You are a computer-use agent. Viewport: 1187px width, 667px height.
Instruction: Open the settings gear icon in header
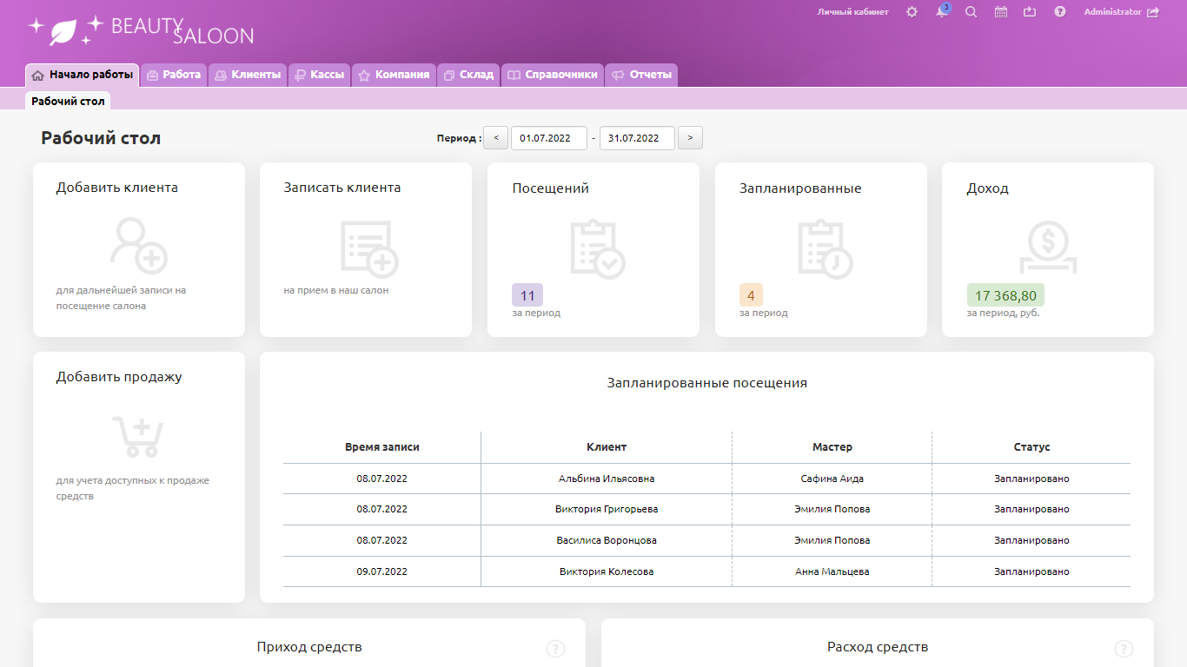912,12
